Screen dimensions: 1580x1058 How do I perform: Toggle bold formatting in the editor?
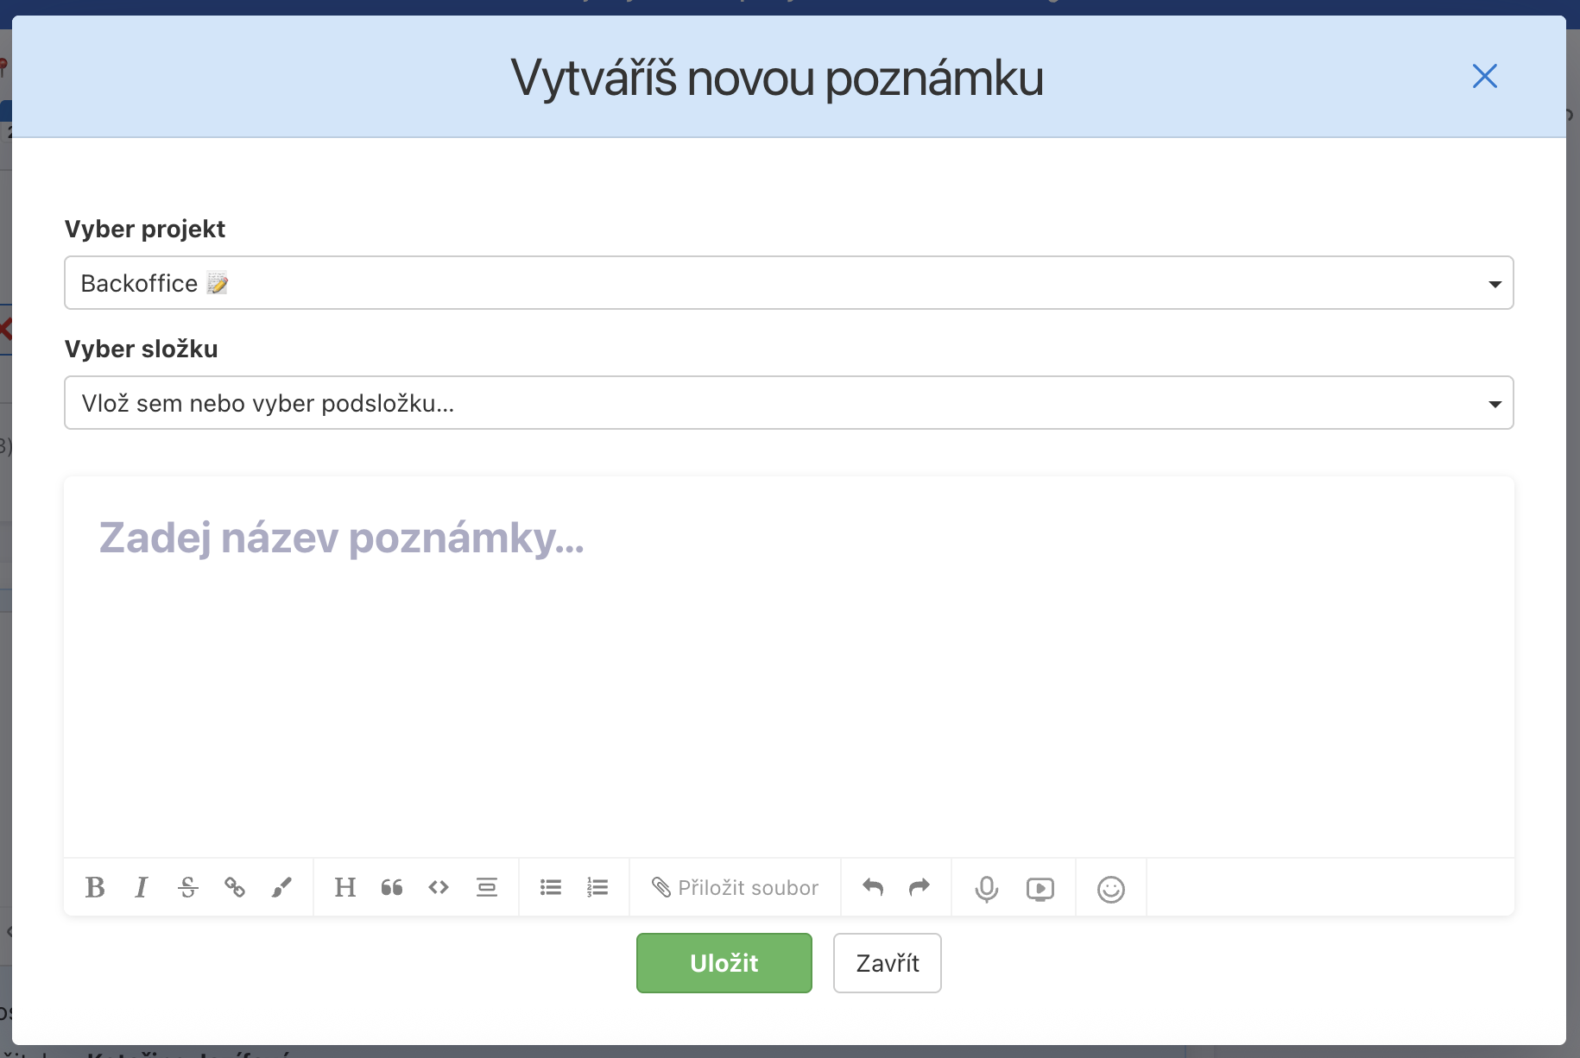95,887
